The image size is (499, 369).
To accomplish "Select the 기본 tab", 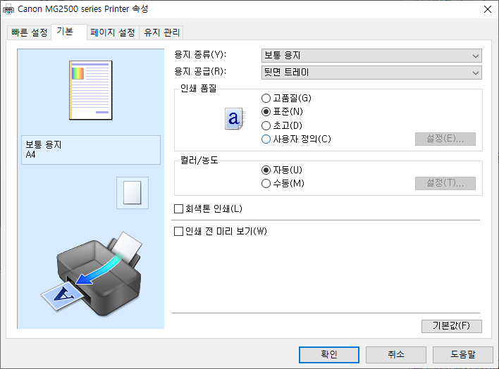I will (69, 32).
